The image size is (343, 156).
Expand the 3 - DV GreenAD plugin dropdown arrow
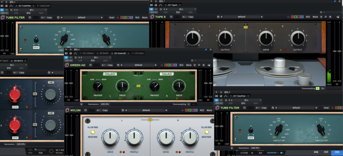[129, 53]
